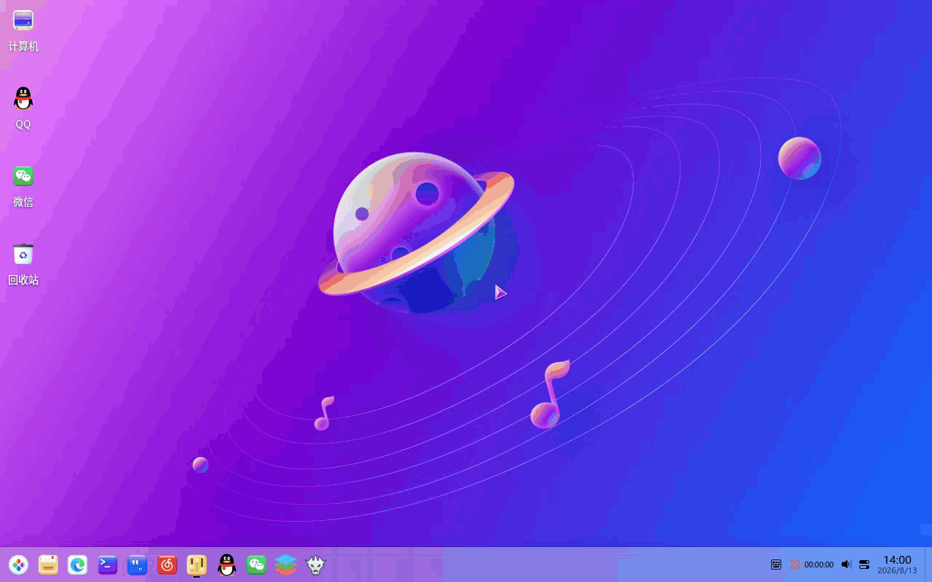Start screen recording with the red record icon
This screenshot has width=932, height=582.
795,565
